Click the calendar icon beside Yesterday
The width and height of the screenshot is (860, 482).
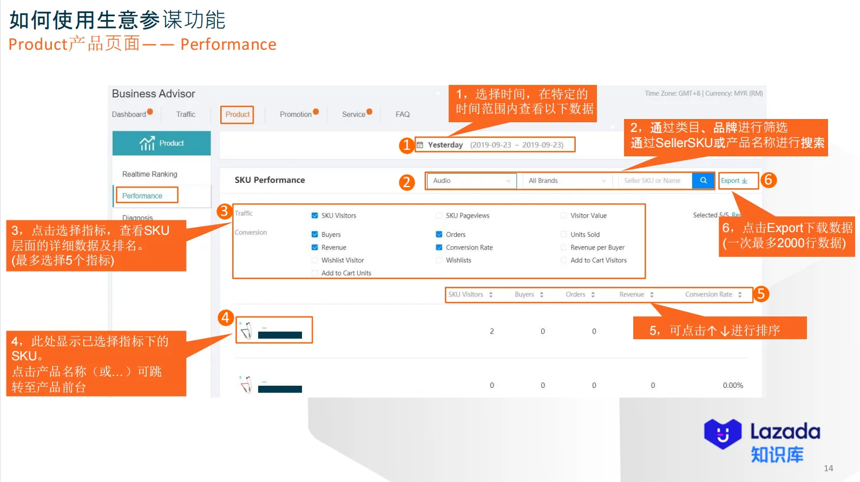pyautogui.click(x=420, y=145)
